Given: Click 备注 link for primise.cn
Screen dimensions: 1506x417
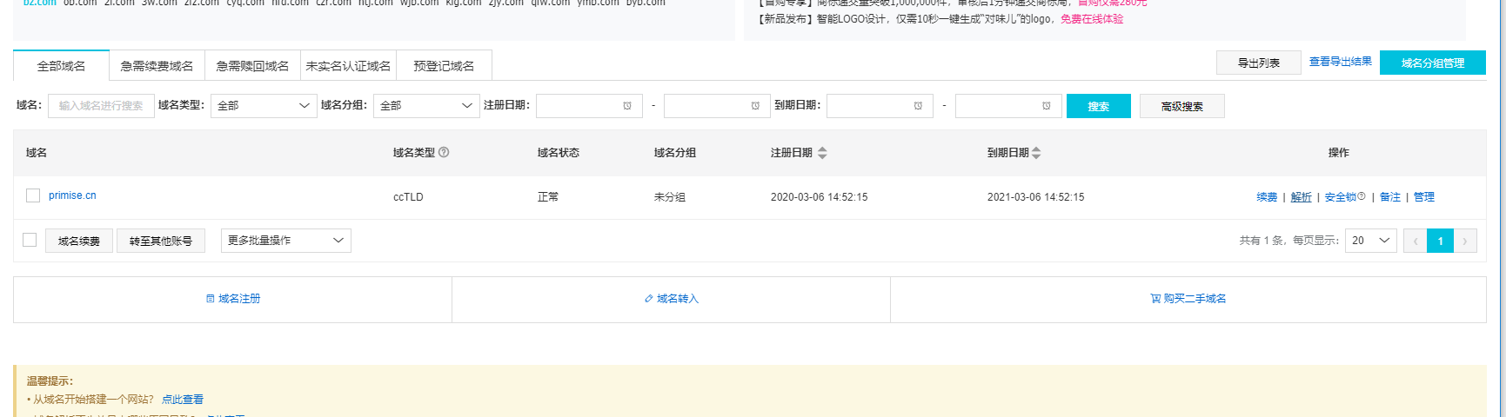Looking at the screenshot, I should click(1390, 197).
